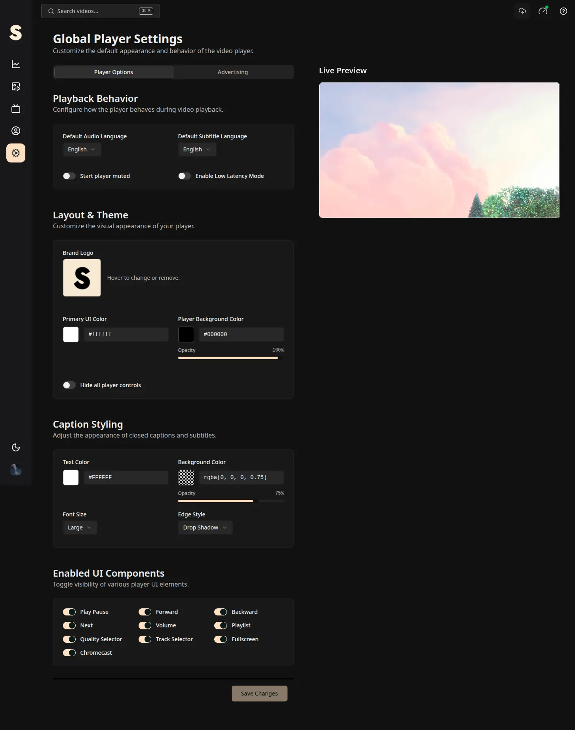
Task: Switch off the Fullscreen toggle
Action: click(x=221, y=639)
